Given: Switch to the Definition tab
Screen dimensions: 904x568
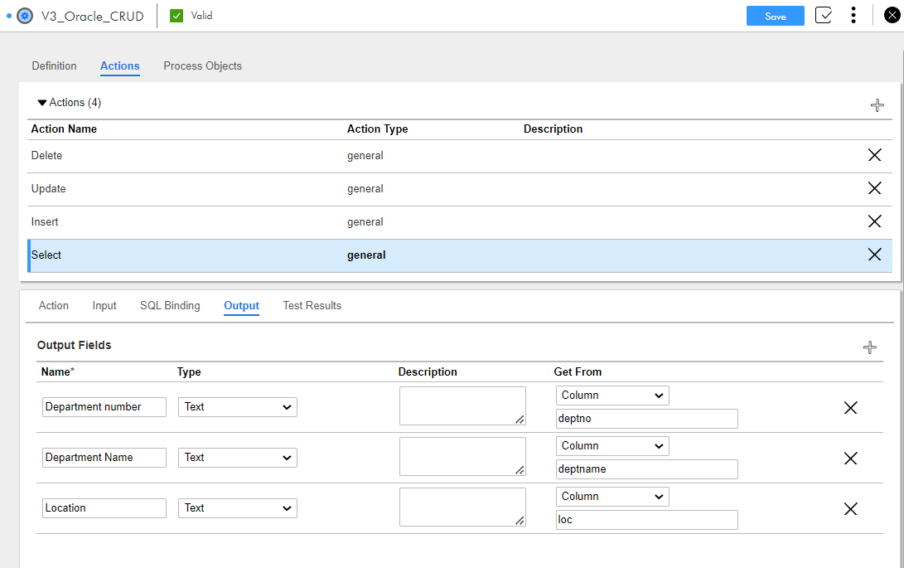Looking at the screenshot, I should pyautogui.click(x=54, y=66).
